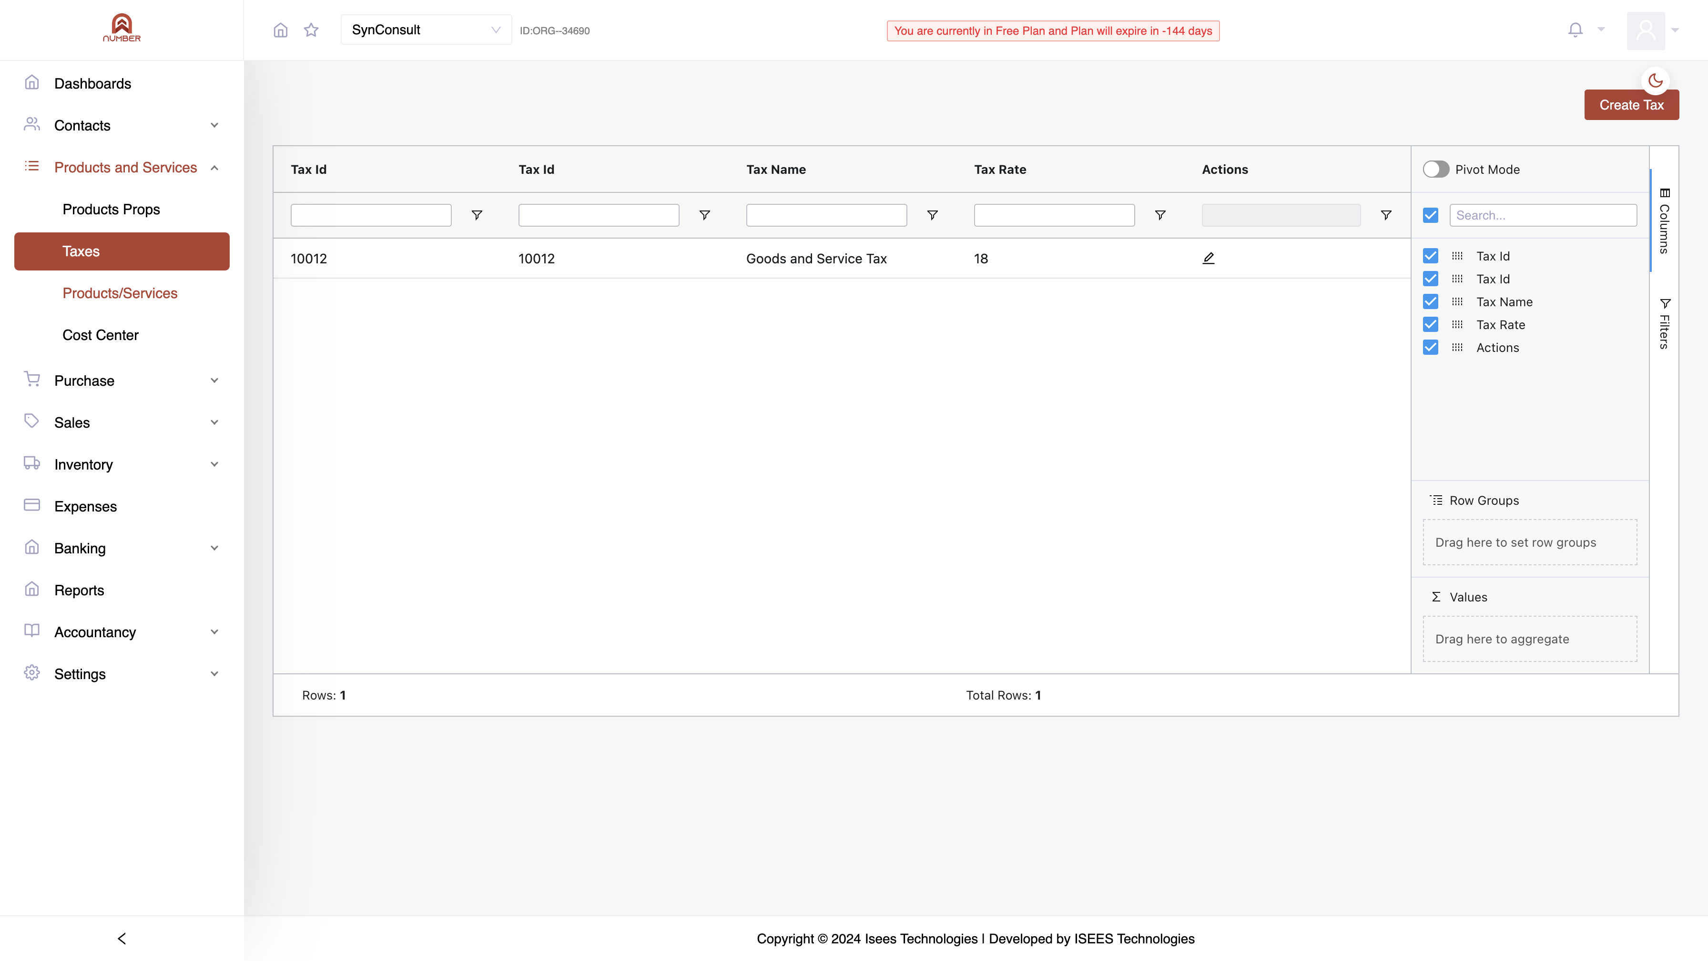Viewport: 1708px width, 961px height.
Task: Edit the Goods and Service Tax row
Action: click(x=1208, y=259)
